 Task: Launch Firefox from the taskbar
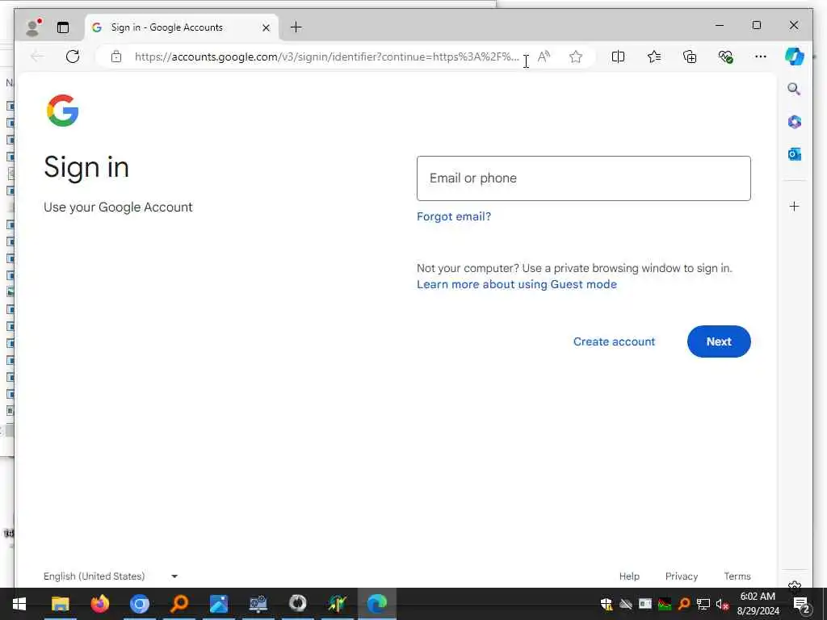click(99, 604)
